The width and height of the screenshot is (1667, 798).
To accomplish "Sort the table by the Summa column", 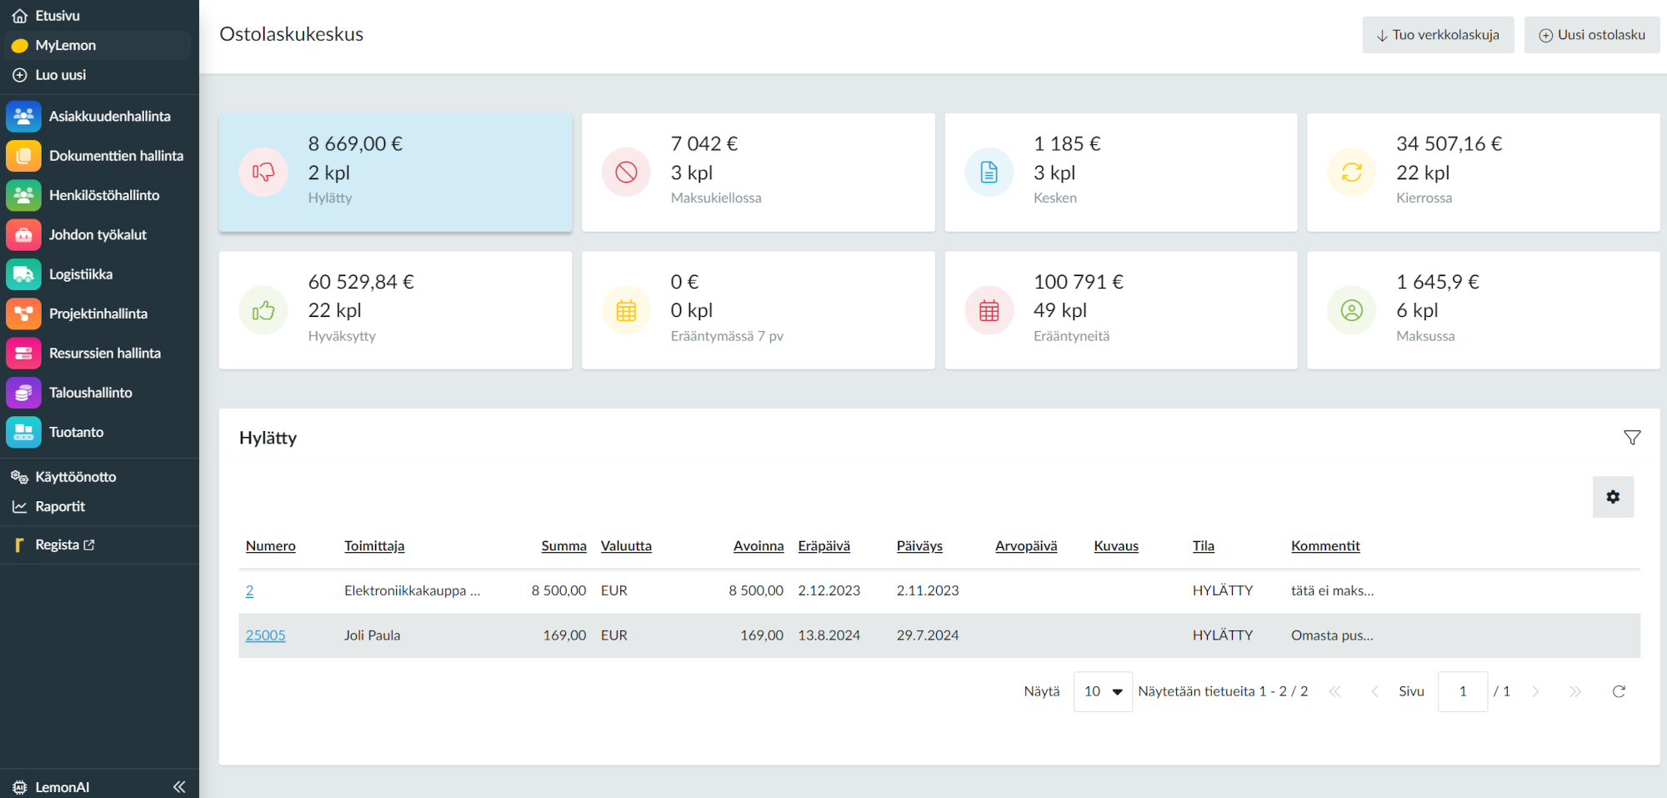I will coord(563,546).
